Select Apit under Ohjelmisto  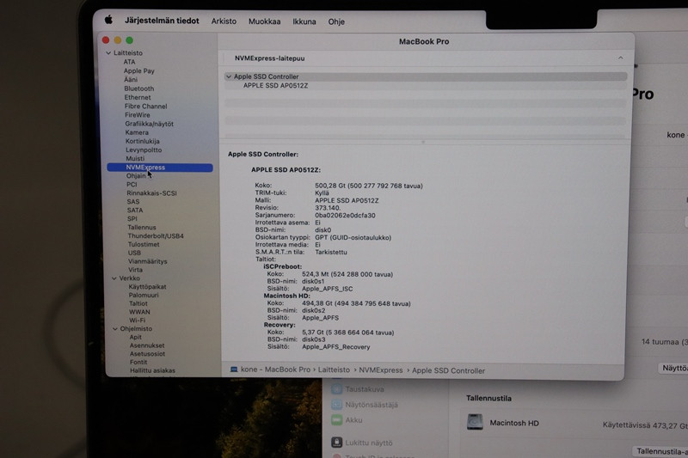coord(136,337)
